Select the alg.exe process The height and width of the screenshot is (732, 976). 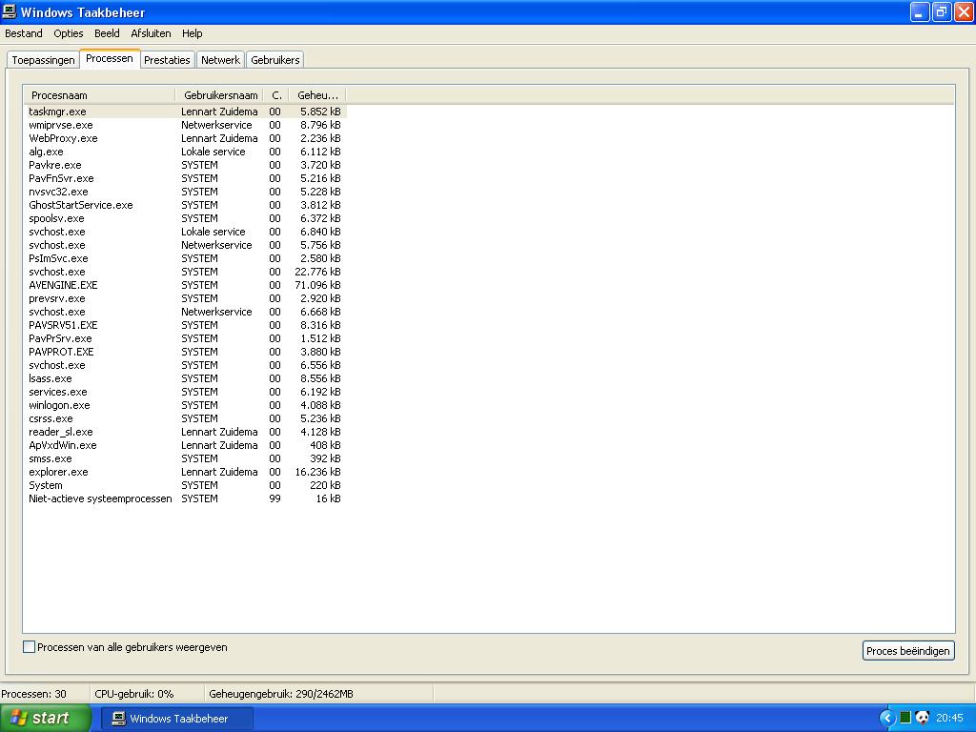coord(186,152)
